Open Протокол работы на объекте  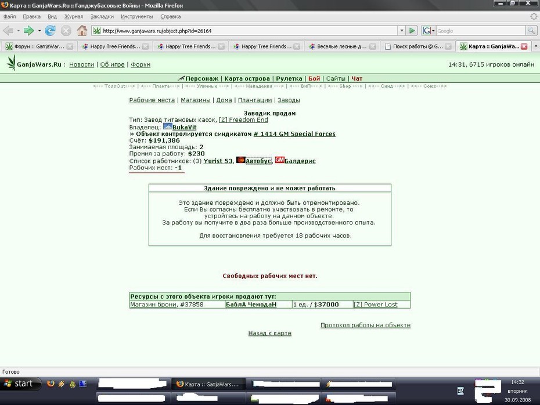coord(365,325)
